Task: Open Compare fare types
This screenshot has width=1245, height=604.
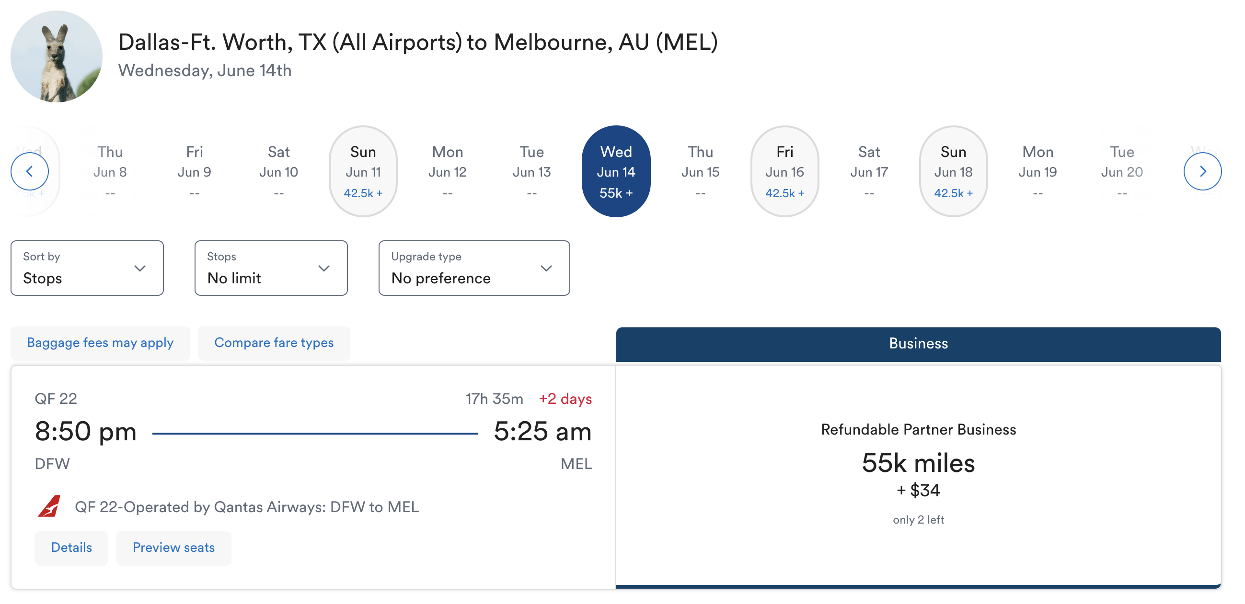Action: [x=274, y=343]
